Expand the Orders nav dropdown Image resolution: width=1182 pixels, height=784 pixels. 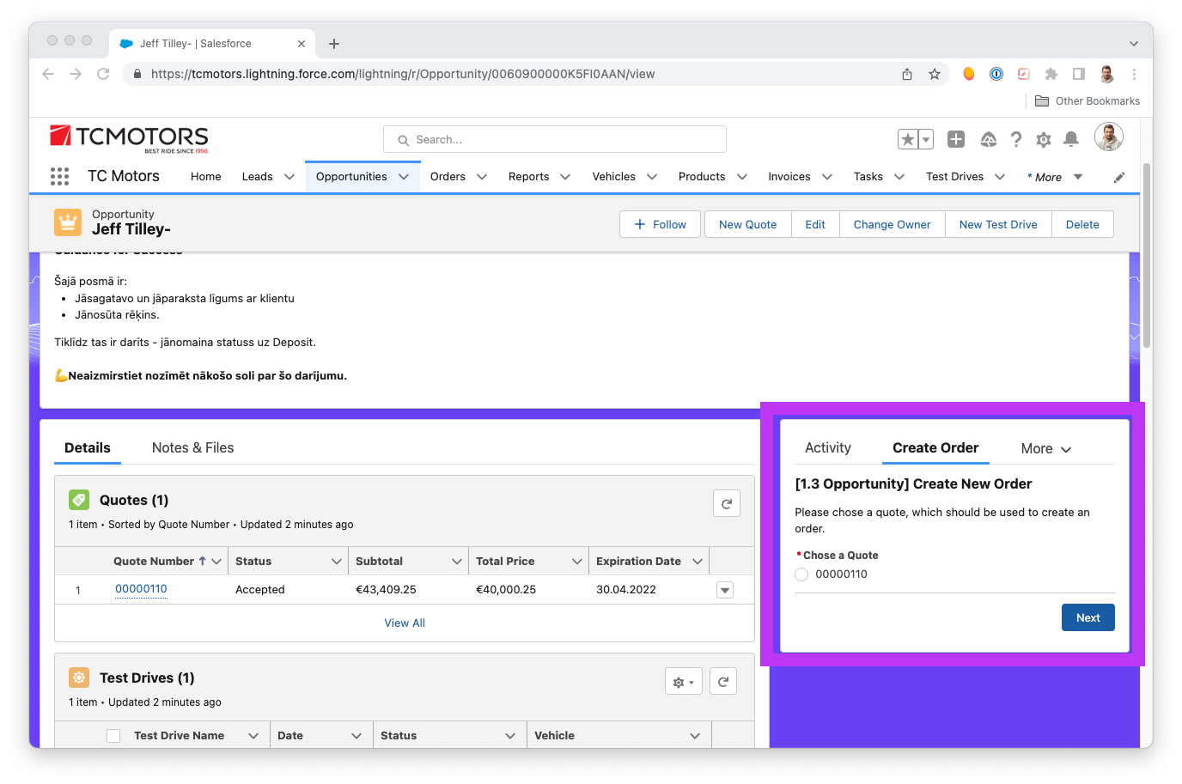tap(482, 177)
